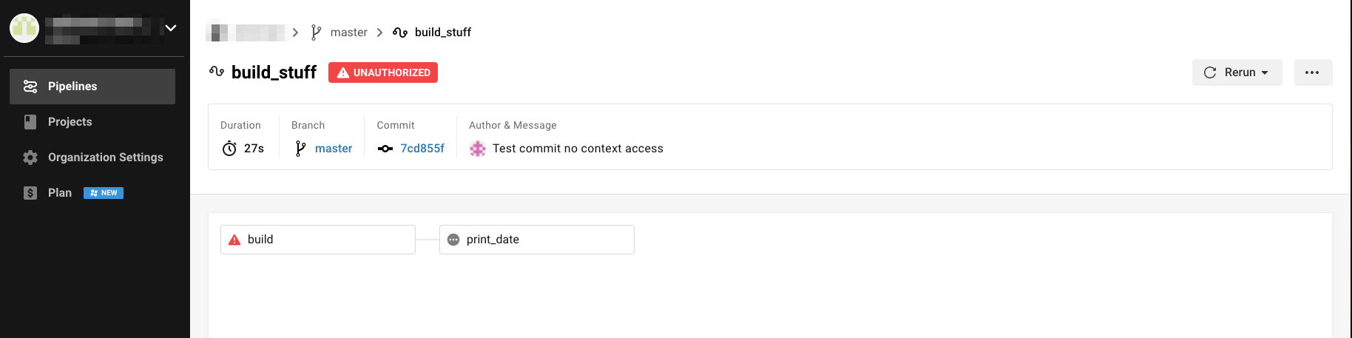
Task: Open Organization Settings gear icon
Action: pos(30,158)
